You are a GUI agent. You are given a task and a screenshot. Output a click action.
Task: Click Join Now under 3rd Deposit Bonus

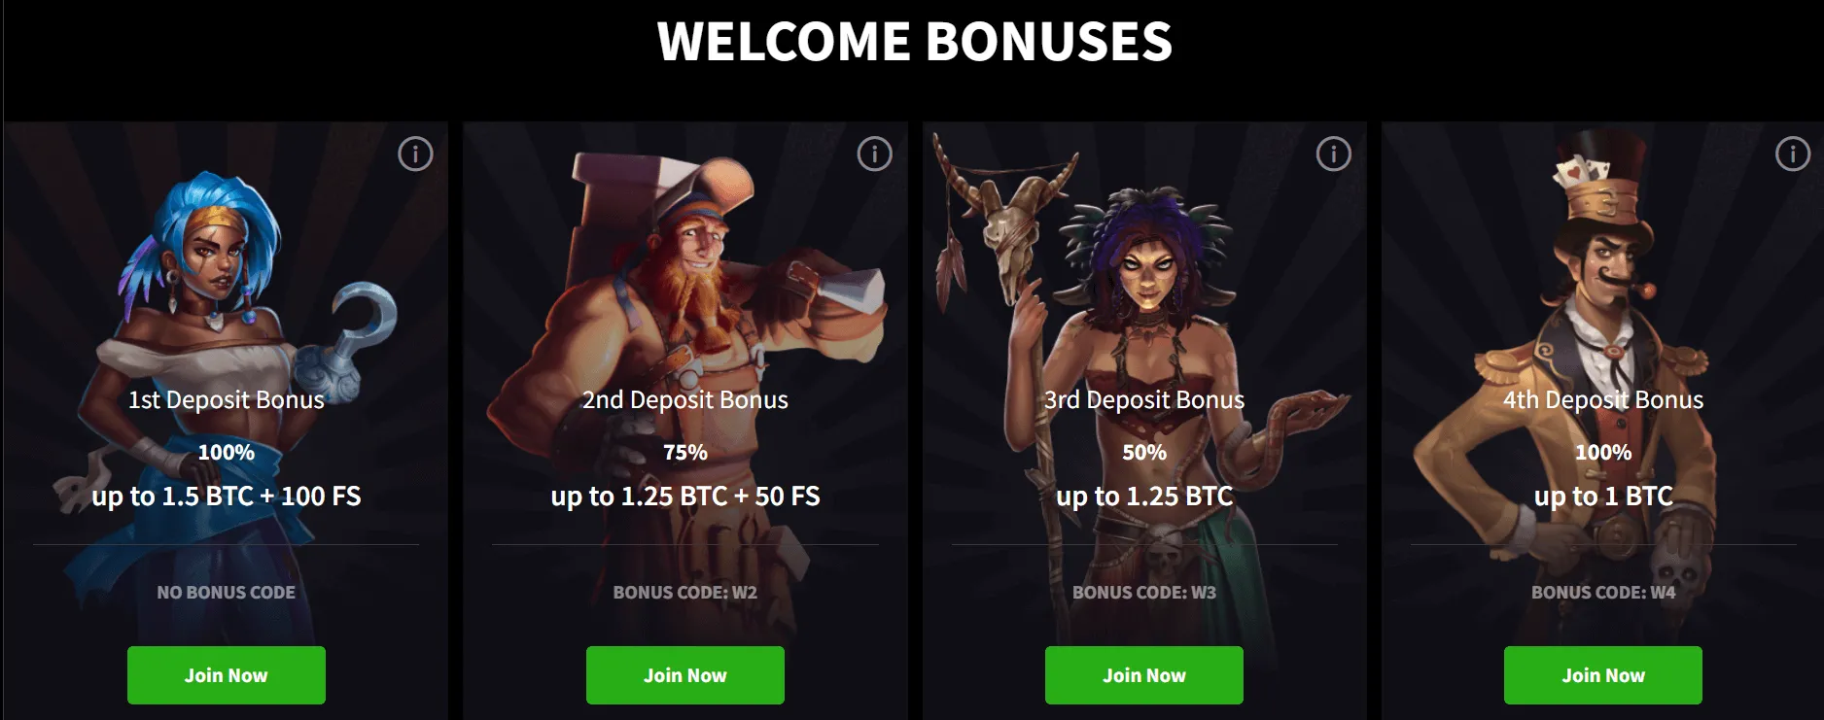[x=1144, y=675]
